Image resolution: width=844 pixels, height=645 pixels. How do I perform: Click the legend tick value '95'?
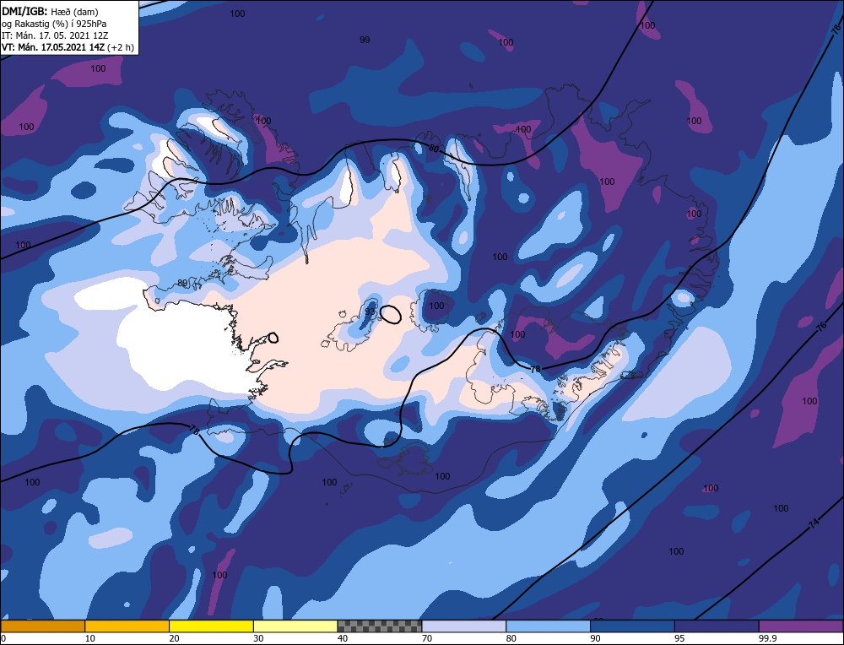point(679,638)
